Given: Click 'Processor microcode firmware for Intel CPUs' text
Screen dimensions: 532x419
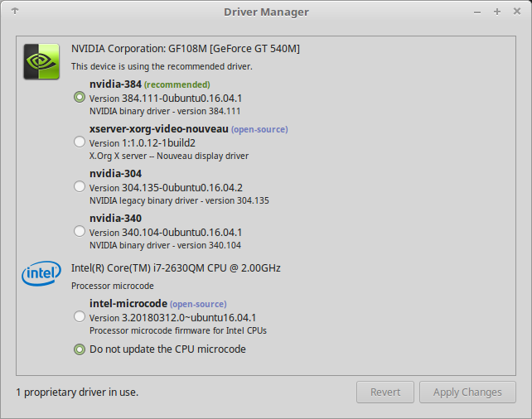Looking at the screenshot, I should [x=178, y=330].
